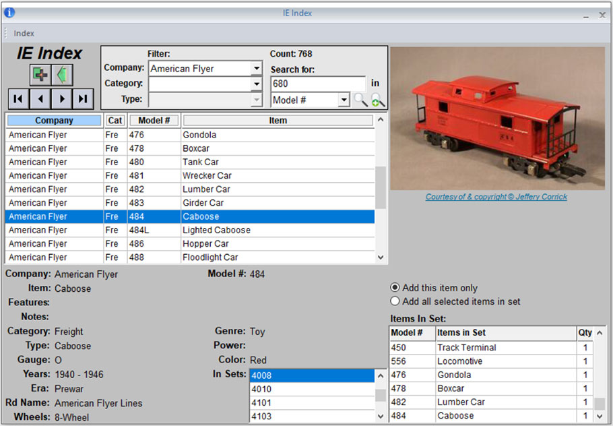Close the IE Index window
Viewport: 613px width, 426px height.
pyautogui.click(x=602, y=16)
